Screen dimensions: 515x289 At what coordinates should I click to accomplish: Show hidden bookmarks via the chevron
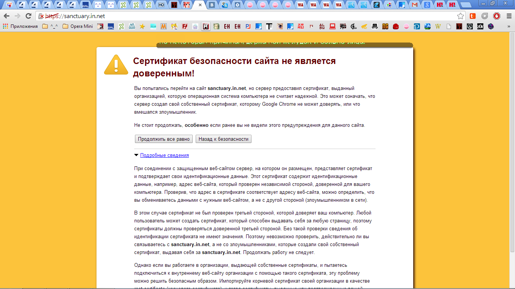coord(509,26)
